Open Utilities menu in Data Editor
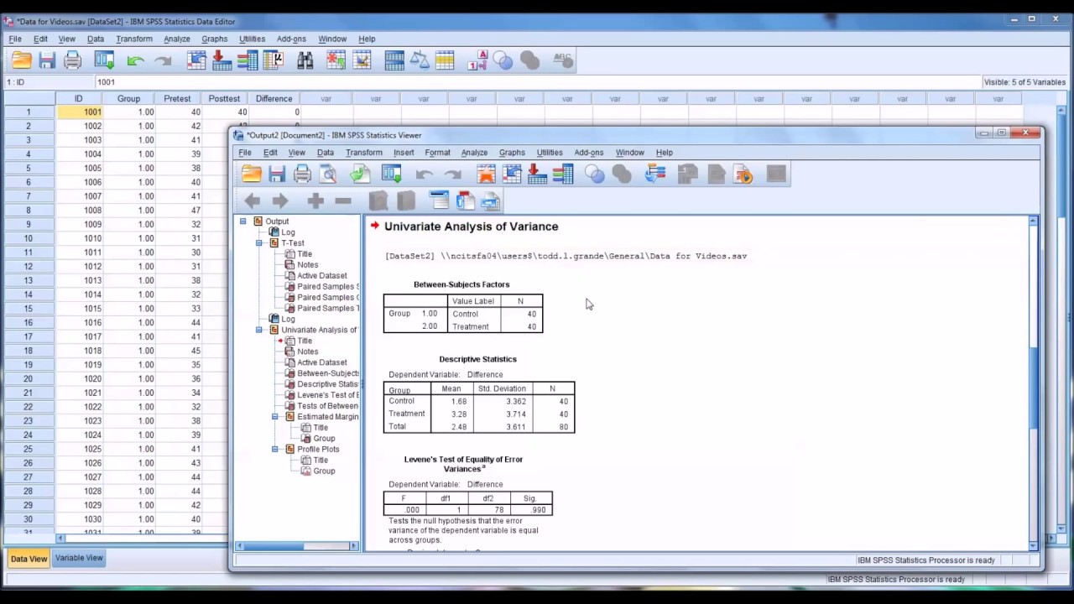The width and height of the screenshot is (1074, 604). click(252, 39)
